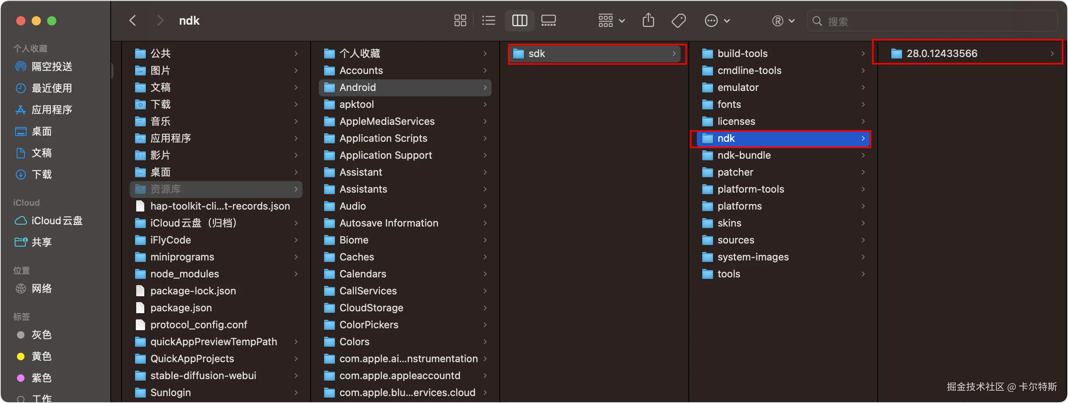Open Desktop (桌面) in the sidebar
1068x403 pixels.
(33, 131)
